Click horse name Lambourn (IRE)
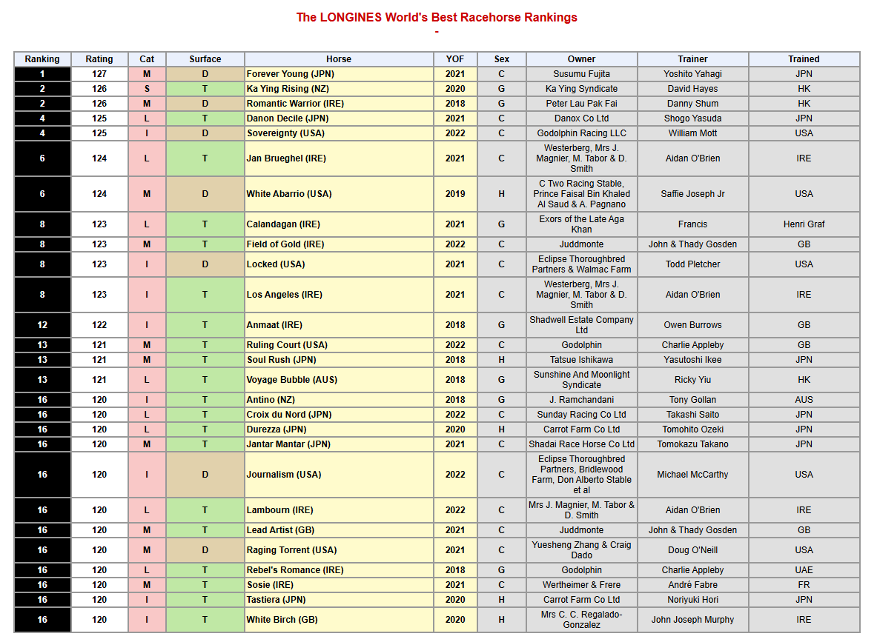Image resolution: width=877 pixels, height=642 pixels. [x=280, y=510]
